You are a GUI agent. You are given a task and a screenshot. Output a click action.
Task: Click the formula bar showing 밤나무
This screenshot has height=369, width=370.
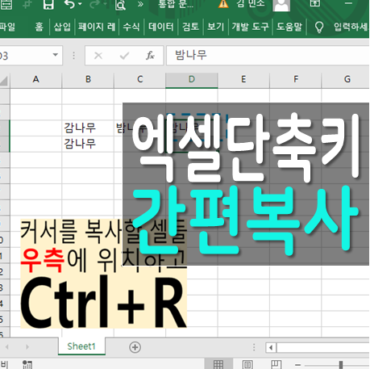[268, 56]
